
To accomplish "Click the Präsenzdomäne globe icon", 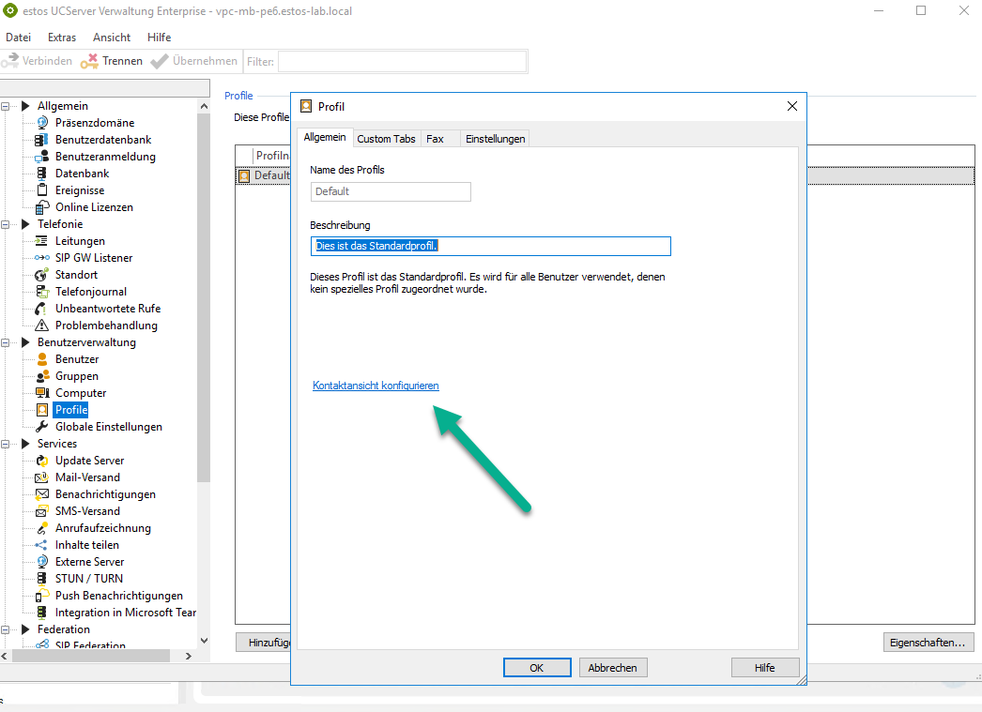I will [x=41, y=123].
